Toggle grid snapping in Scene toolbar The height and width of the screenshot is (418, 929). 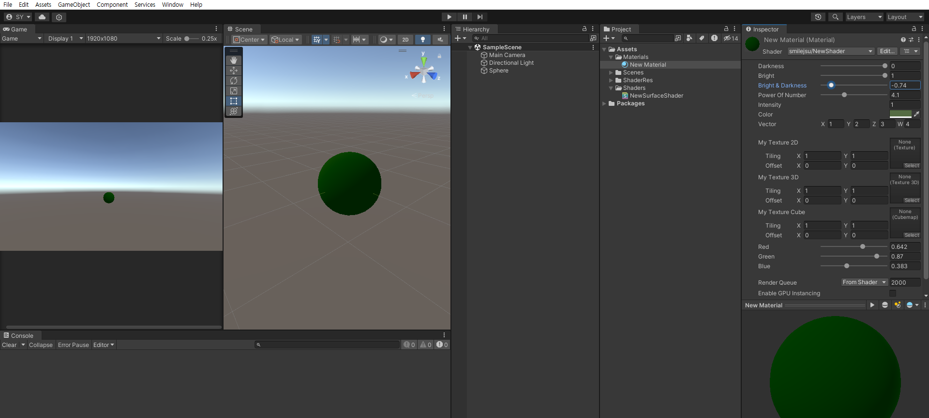(x=337, y=40)
